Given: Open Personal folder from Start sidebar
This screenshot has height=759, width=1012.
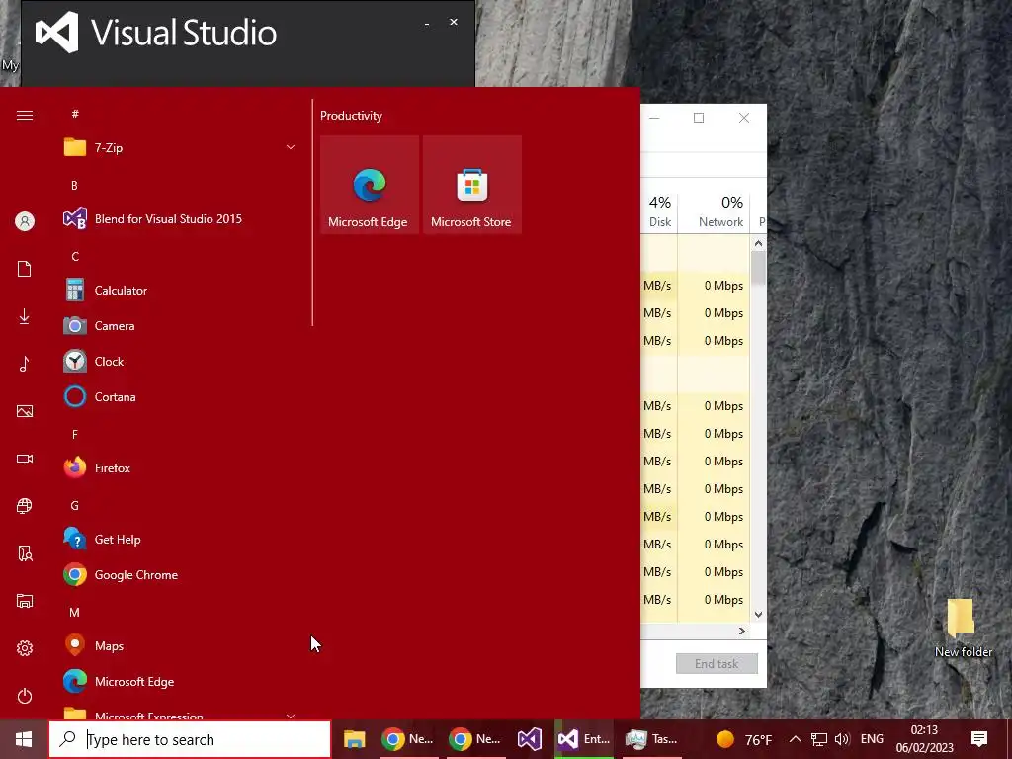Looking at the screenshot, I should (25, 553).
